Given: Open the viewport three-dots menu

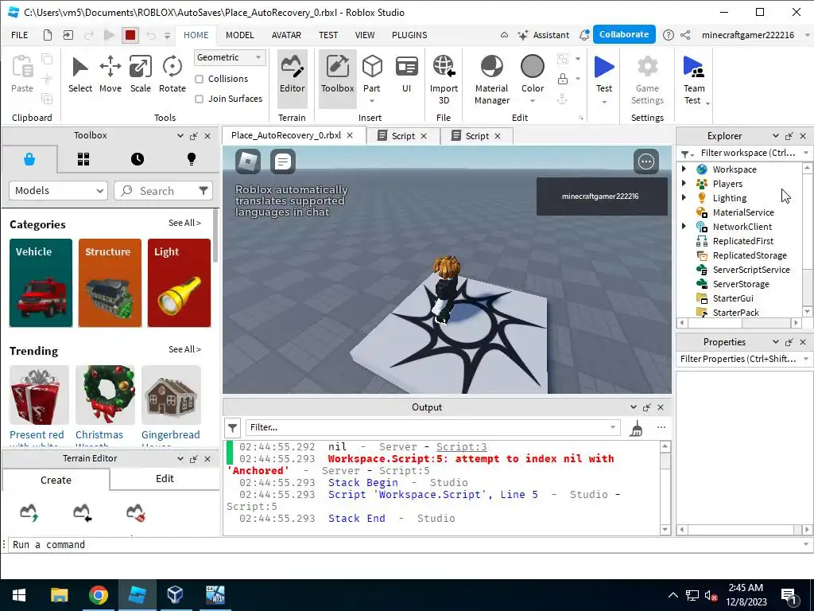Looking at the screenshot, I should coord(645,162).
